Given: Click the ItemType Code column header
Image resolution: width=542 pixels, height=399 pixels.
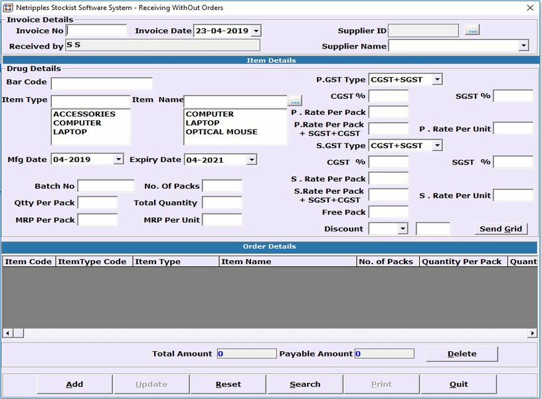Looking at the screenshot, I should [94, 262].
